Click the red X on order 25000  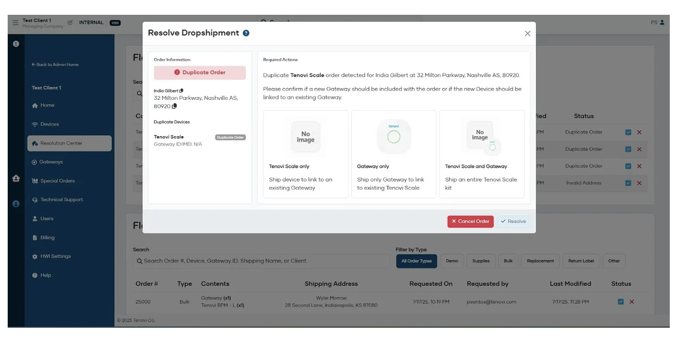631,302
